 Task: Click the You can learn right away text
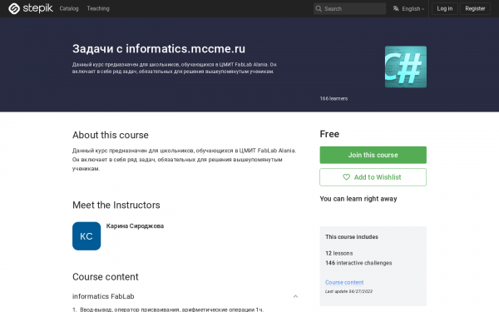pyautogui.click(x=358, y=199)
